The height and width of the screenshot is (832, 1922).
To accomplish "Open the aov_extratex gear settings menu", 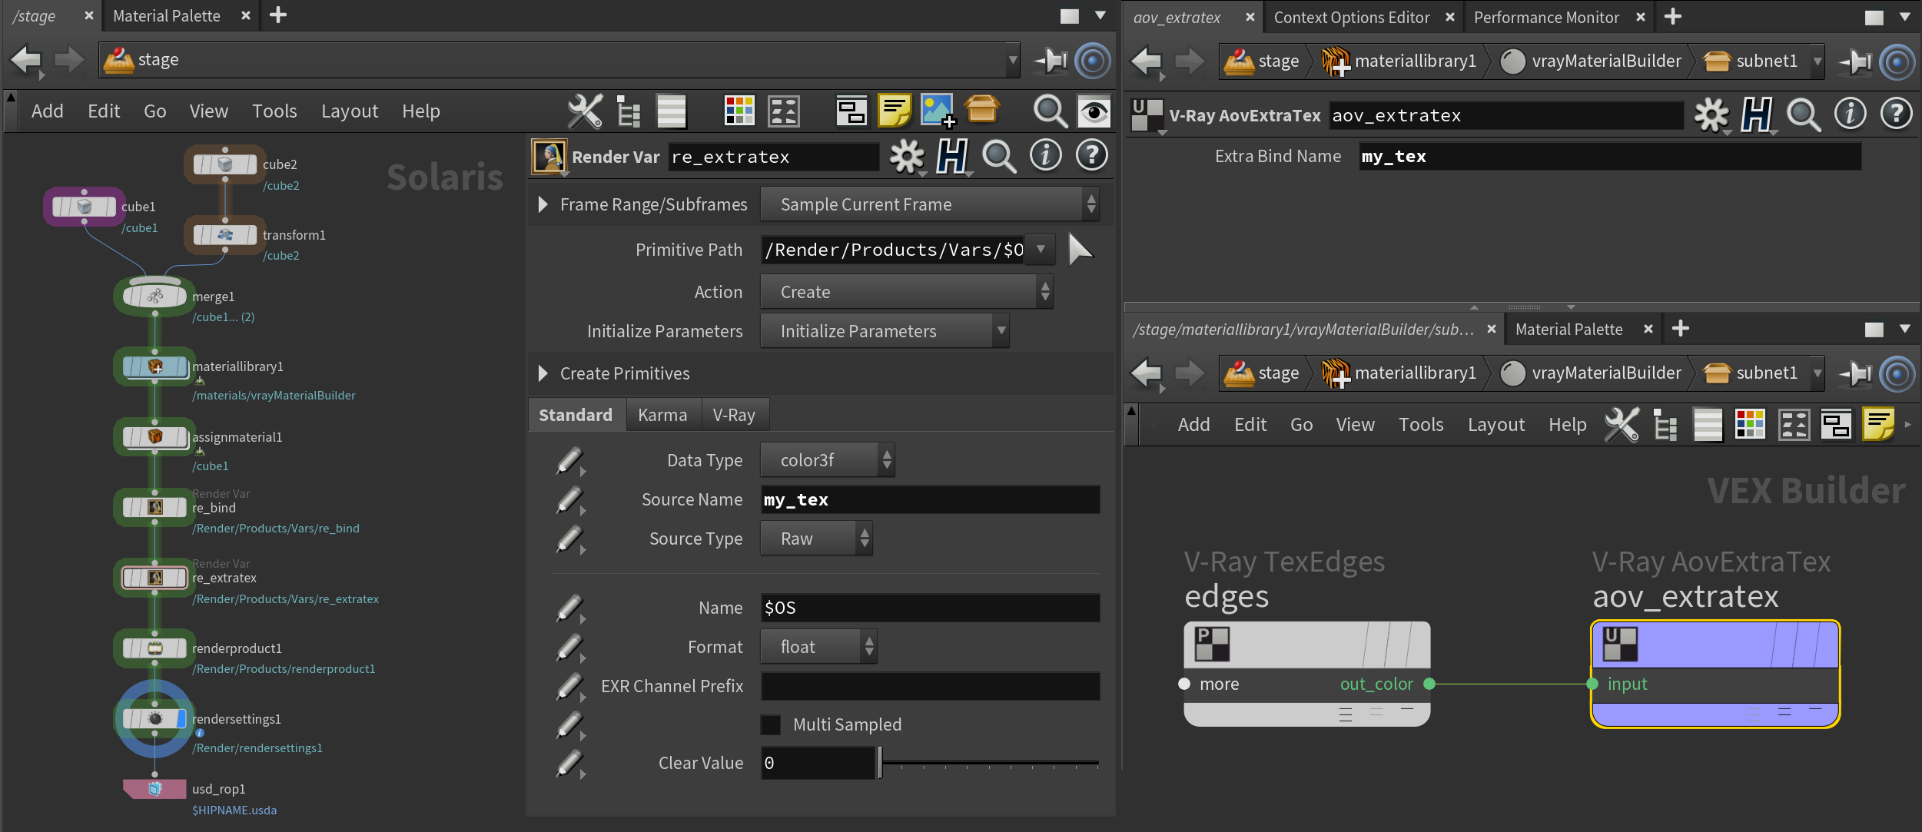I will 1711,115.
